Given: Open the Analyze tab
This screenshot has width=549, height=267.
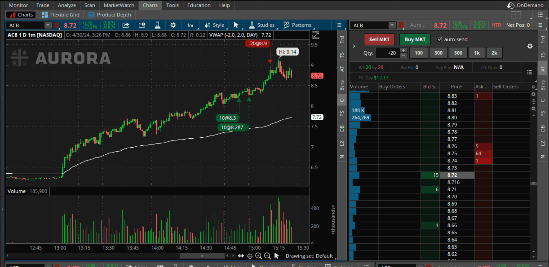Looking at the screenshot, I should point(67,5).
